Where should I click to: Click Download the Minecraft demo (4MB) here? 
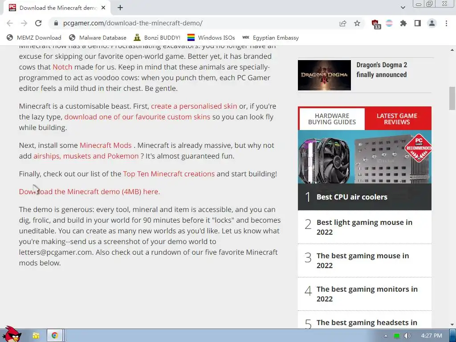tap(90, 191)
